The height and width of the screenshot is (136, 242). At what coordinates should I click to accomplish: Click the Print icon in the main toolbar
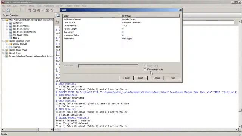(x=8, y=10)
